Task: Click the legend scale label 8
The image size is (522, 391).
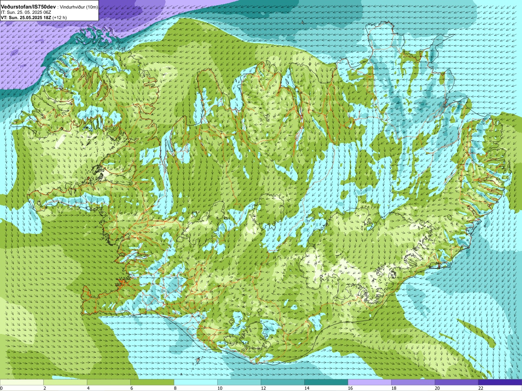Action: point(175,388)
